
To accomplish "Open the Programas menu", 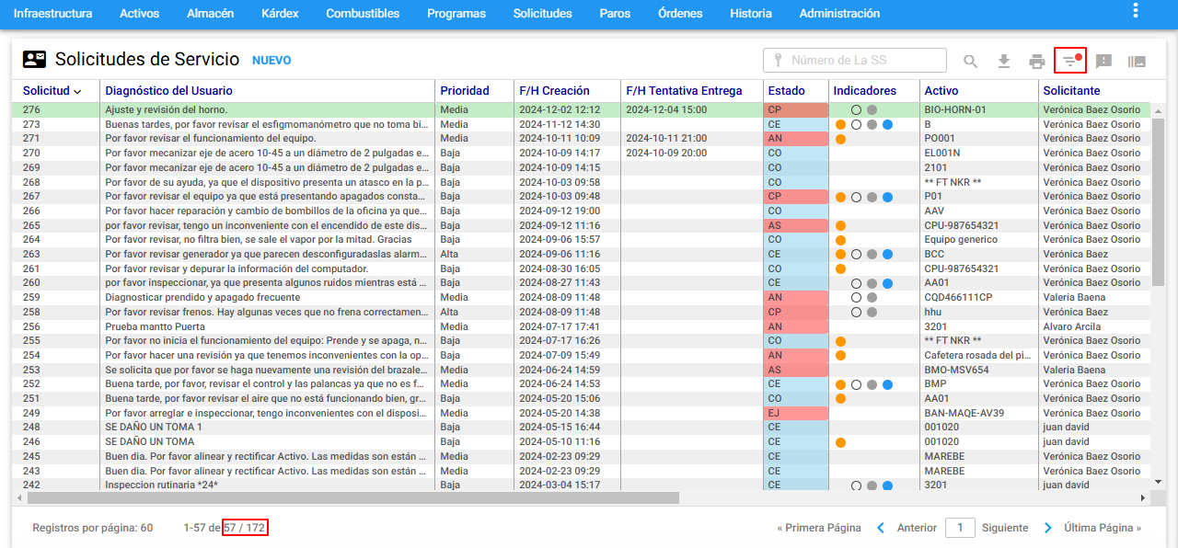I will click(x=456, y=14).
